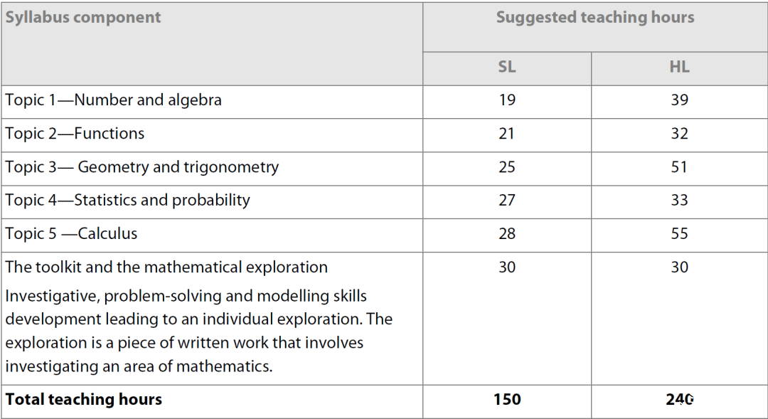Screen dimensions: 768x419
Task: Select the SL value 21 for Functions
Action: 507,133
